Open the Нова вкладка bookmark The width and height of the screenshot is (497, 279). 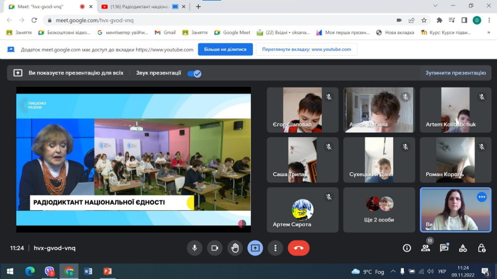pos(395,33)
